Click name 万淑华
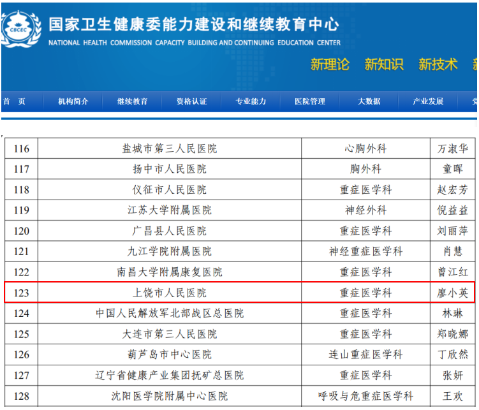 point(452,149)
